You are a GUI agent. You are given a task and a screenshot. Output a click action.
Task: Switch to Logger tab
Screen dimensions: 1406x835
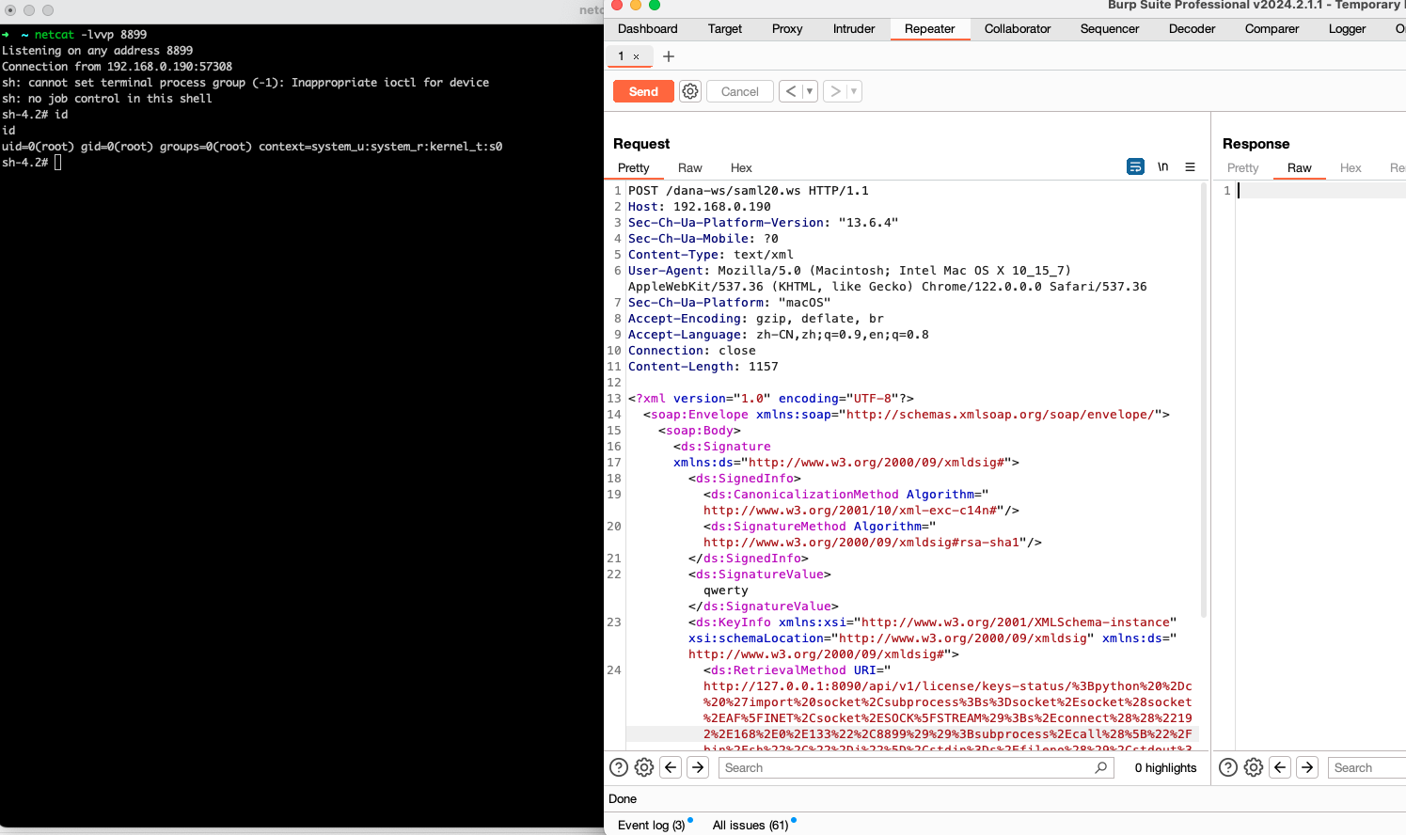coord(1347,29)
